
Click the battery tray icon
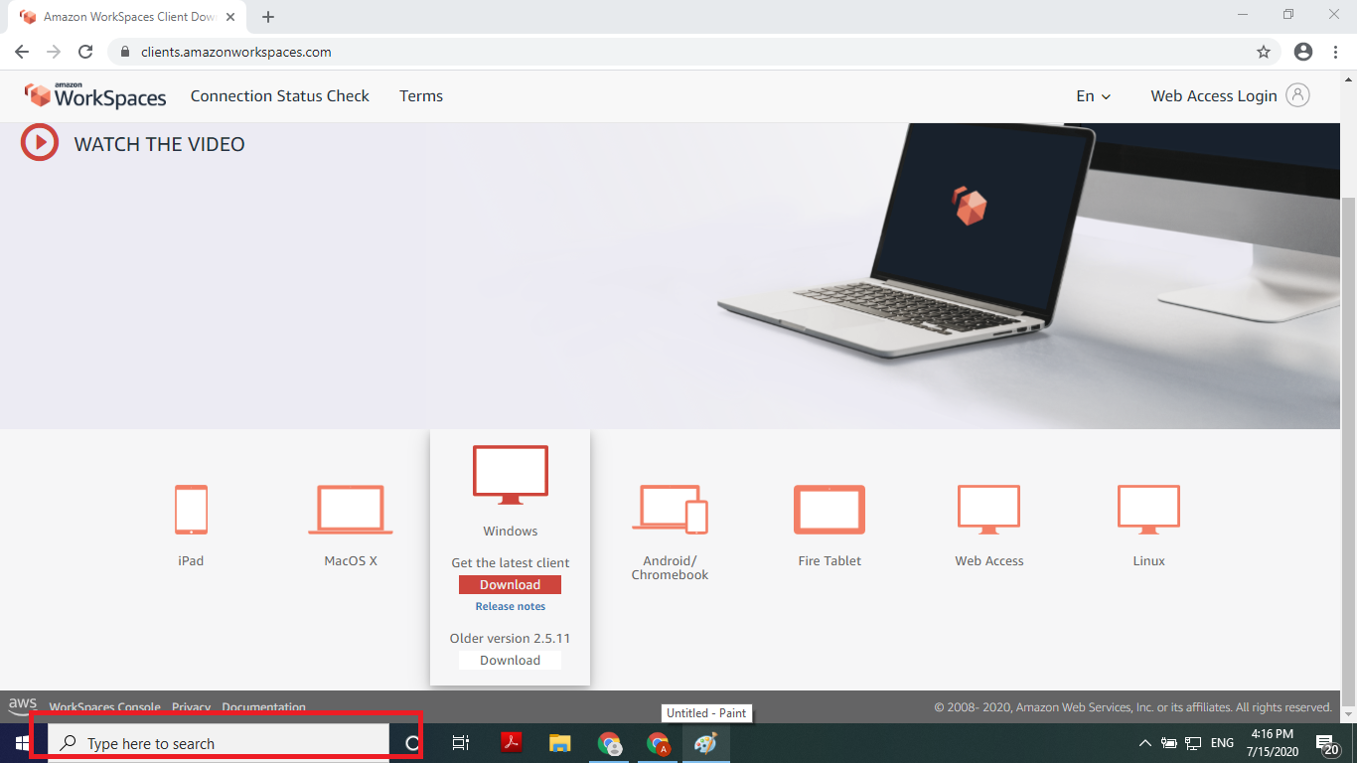pos(1169,743)
